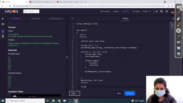Click the hashMap[man].insert(emp) code line

tap(98, 72)
